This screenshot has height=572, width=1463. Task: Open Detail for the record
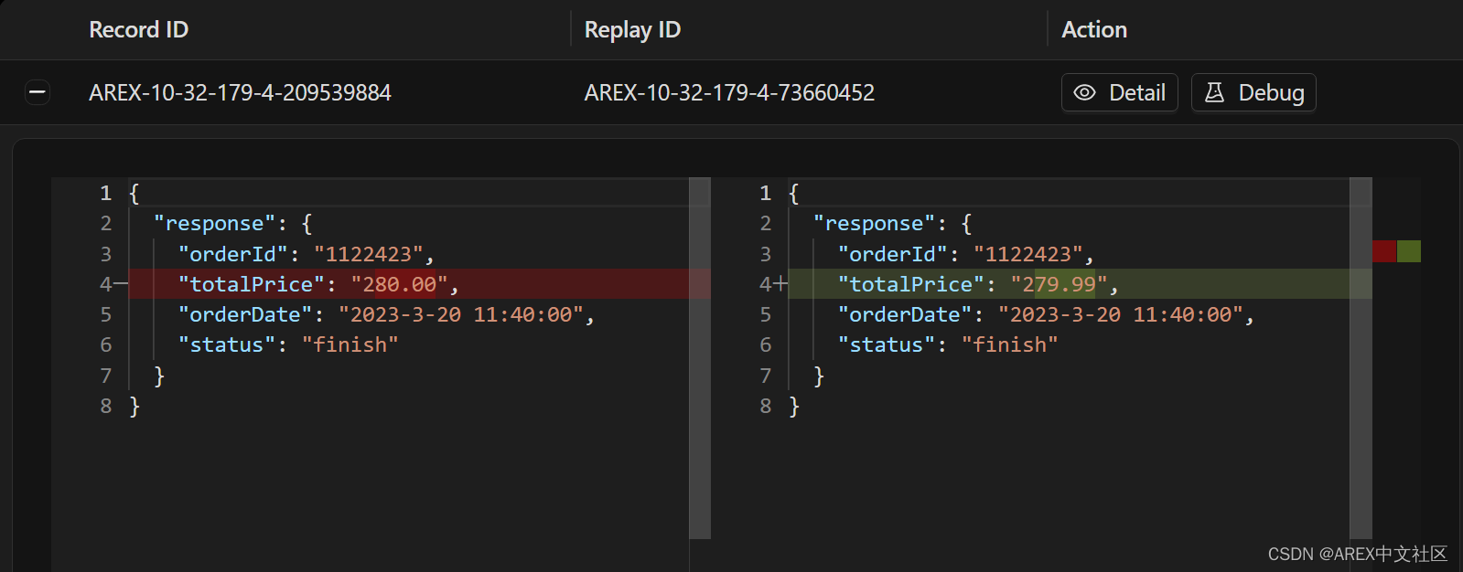(x=1119, y=92)
